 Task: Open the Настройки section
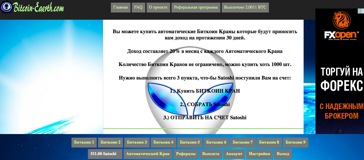pyautogui.click(x=259, y=154)
